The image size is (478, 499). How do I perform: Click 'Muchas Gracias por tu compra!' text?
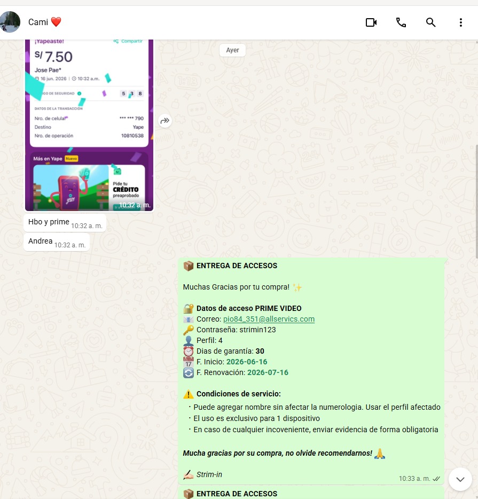coord(236,287)
